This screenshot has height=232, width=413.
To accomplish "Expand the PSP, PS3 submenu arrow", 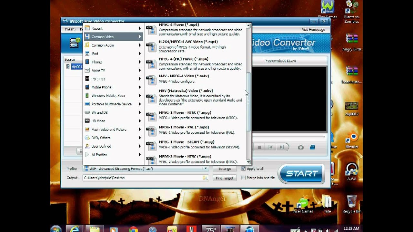I will pos(140,79).
